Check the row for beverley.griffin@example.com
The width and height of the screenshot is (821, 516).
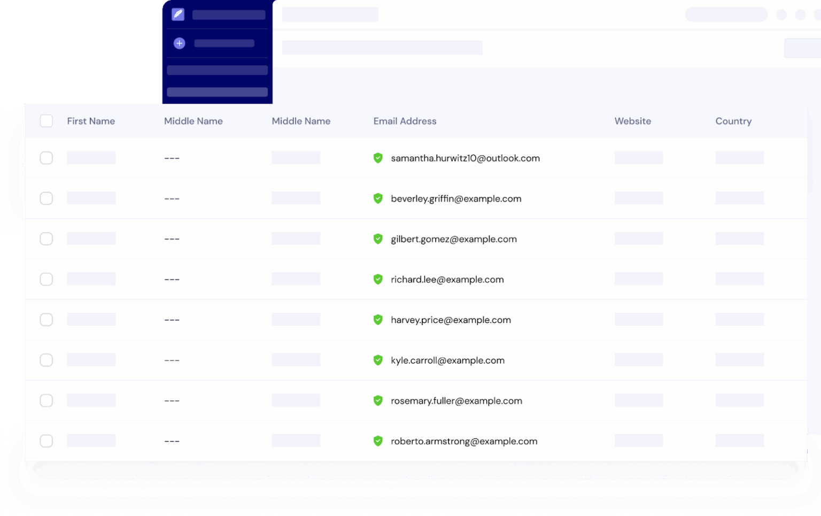pyautogui.click(x=46, y=198)
